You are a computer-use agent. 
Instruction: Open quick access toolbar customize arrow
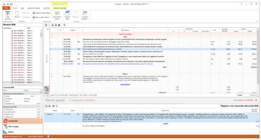pyautogui.click(x=15, y=4)
